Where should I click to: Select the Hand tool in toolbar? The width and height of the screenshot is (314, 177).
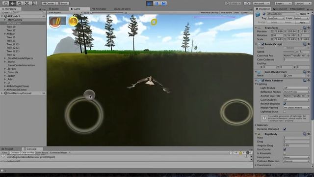(5, 3)
